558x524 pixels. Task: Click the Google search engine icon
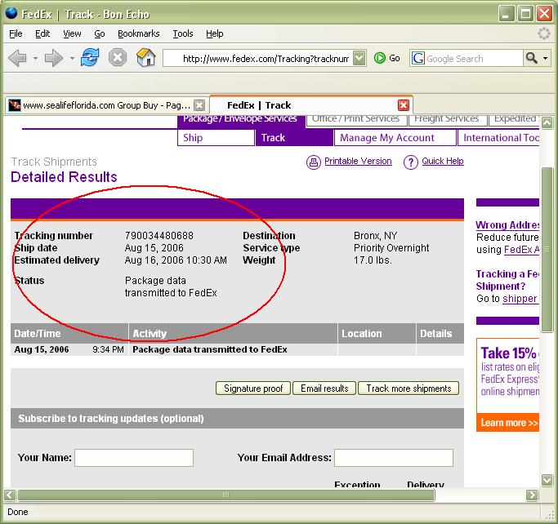click(x=417, y=58)
